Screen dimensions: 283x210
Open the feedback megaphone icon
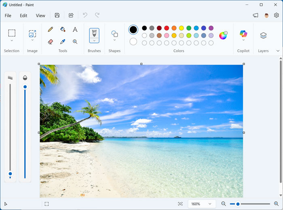(x=256, y=15)
